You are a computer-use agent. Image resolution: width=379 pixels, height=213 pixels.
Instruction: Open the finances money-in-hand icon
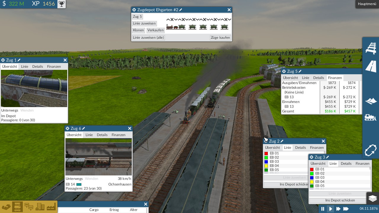coord(6,206)
